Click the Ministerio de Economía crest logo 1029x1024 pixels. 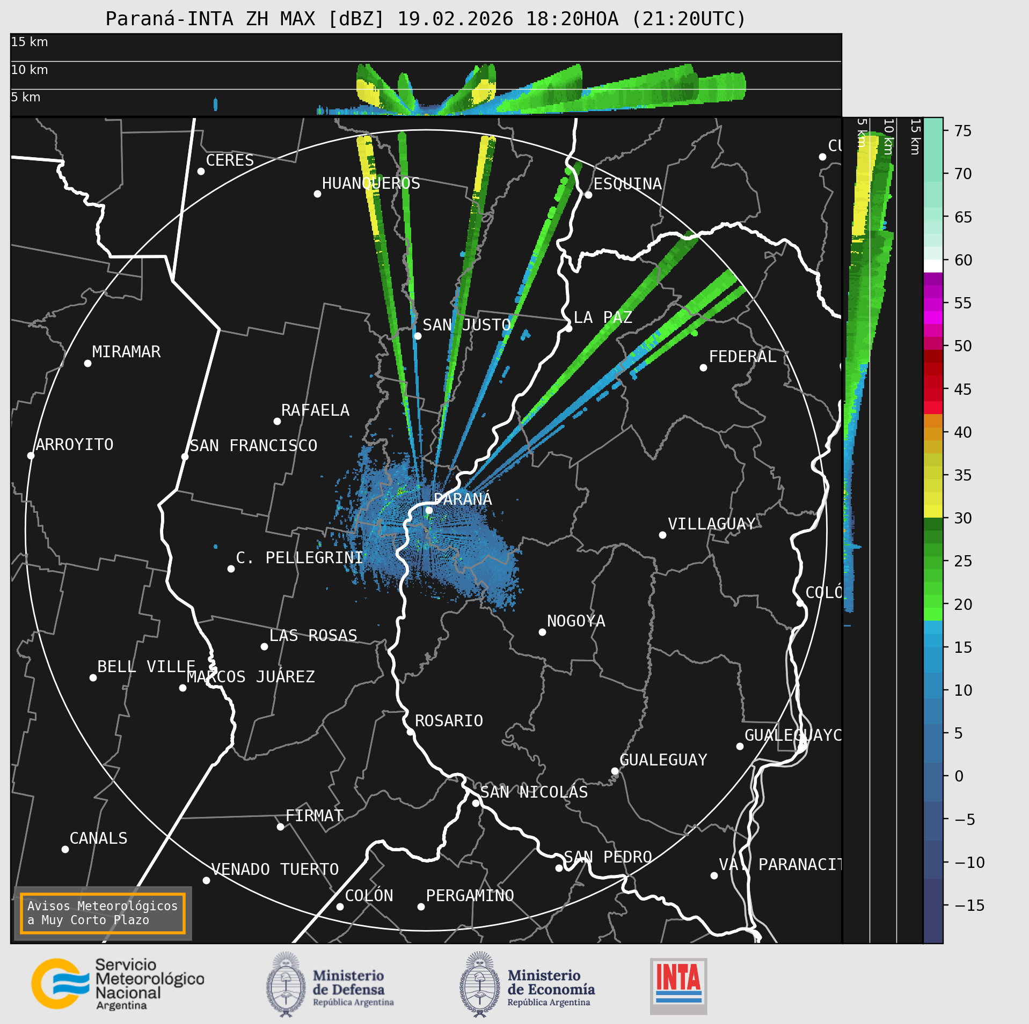479,985
